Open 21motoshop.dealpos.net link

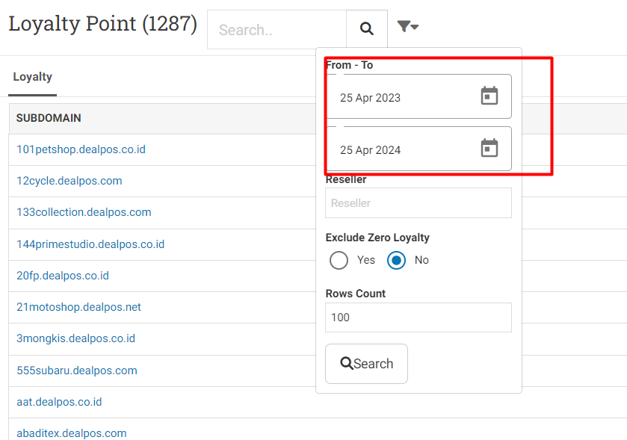tap(78, 307)
